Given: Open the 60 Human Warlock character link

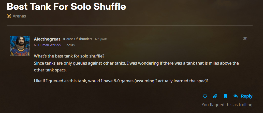Looking at the screenshot, I should [48, 45].
